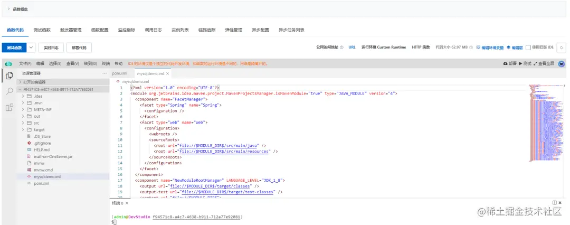Switch to 触发器管理 tab
The height and width of the screenshot is (225, 570).
71,30
